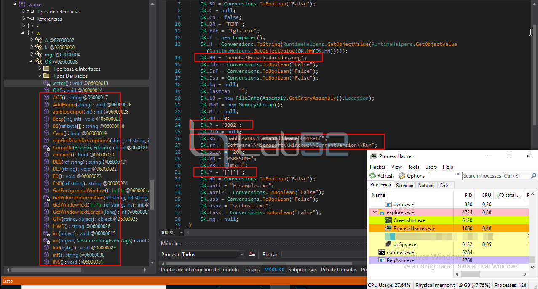The height and width of the screenshot is (289, 538).
Task: Click the search magnifier icon in Process Hacker
Action: click(x=533, y=176)
